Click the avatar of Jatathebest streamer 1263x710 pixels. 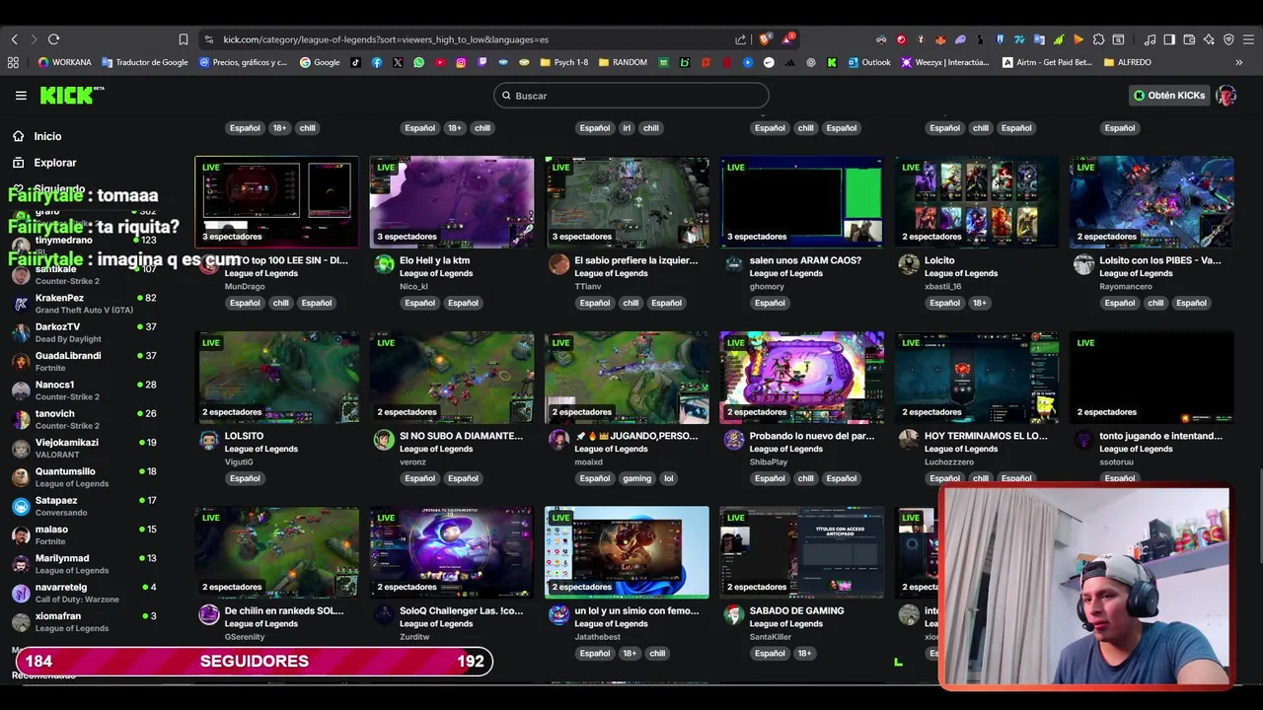(558, 614)
